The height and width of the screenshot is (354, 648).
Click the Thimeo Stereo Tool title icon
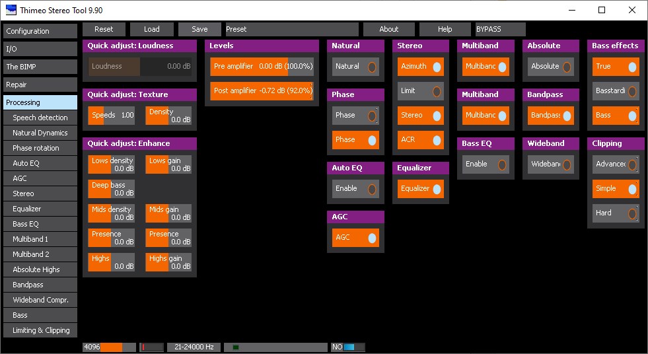pos(11,10)
